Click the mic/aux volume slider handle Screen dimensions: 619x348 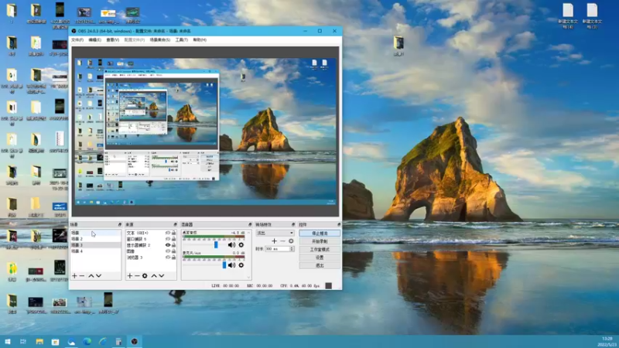point(224,265)
